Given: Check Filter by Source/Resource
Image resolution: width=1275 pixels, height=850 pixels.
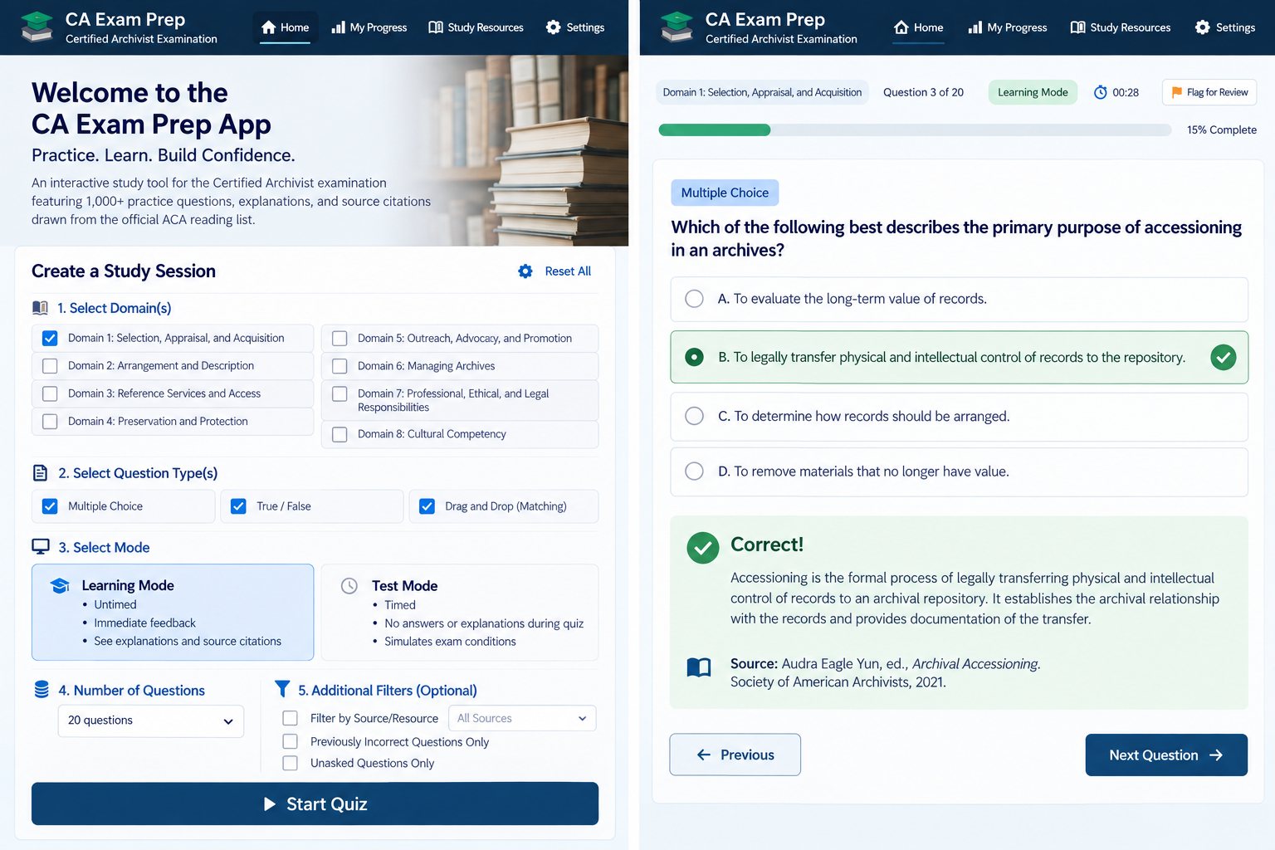Looking at the screenshot, I should [290, 718].
